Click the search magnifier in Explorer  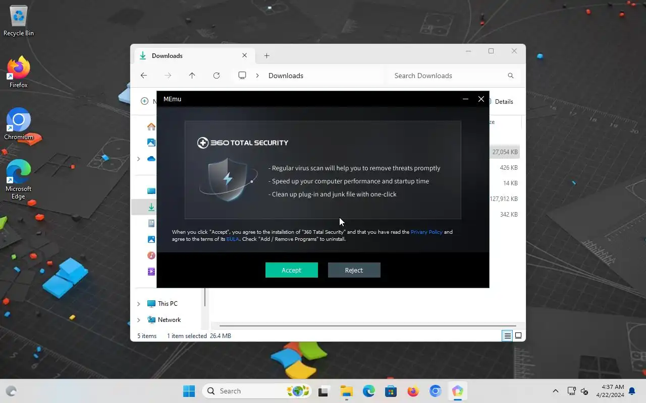(511, 76)
